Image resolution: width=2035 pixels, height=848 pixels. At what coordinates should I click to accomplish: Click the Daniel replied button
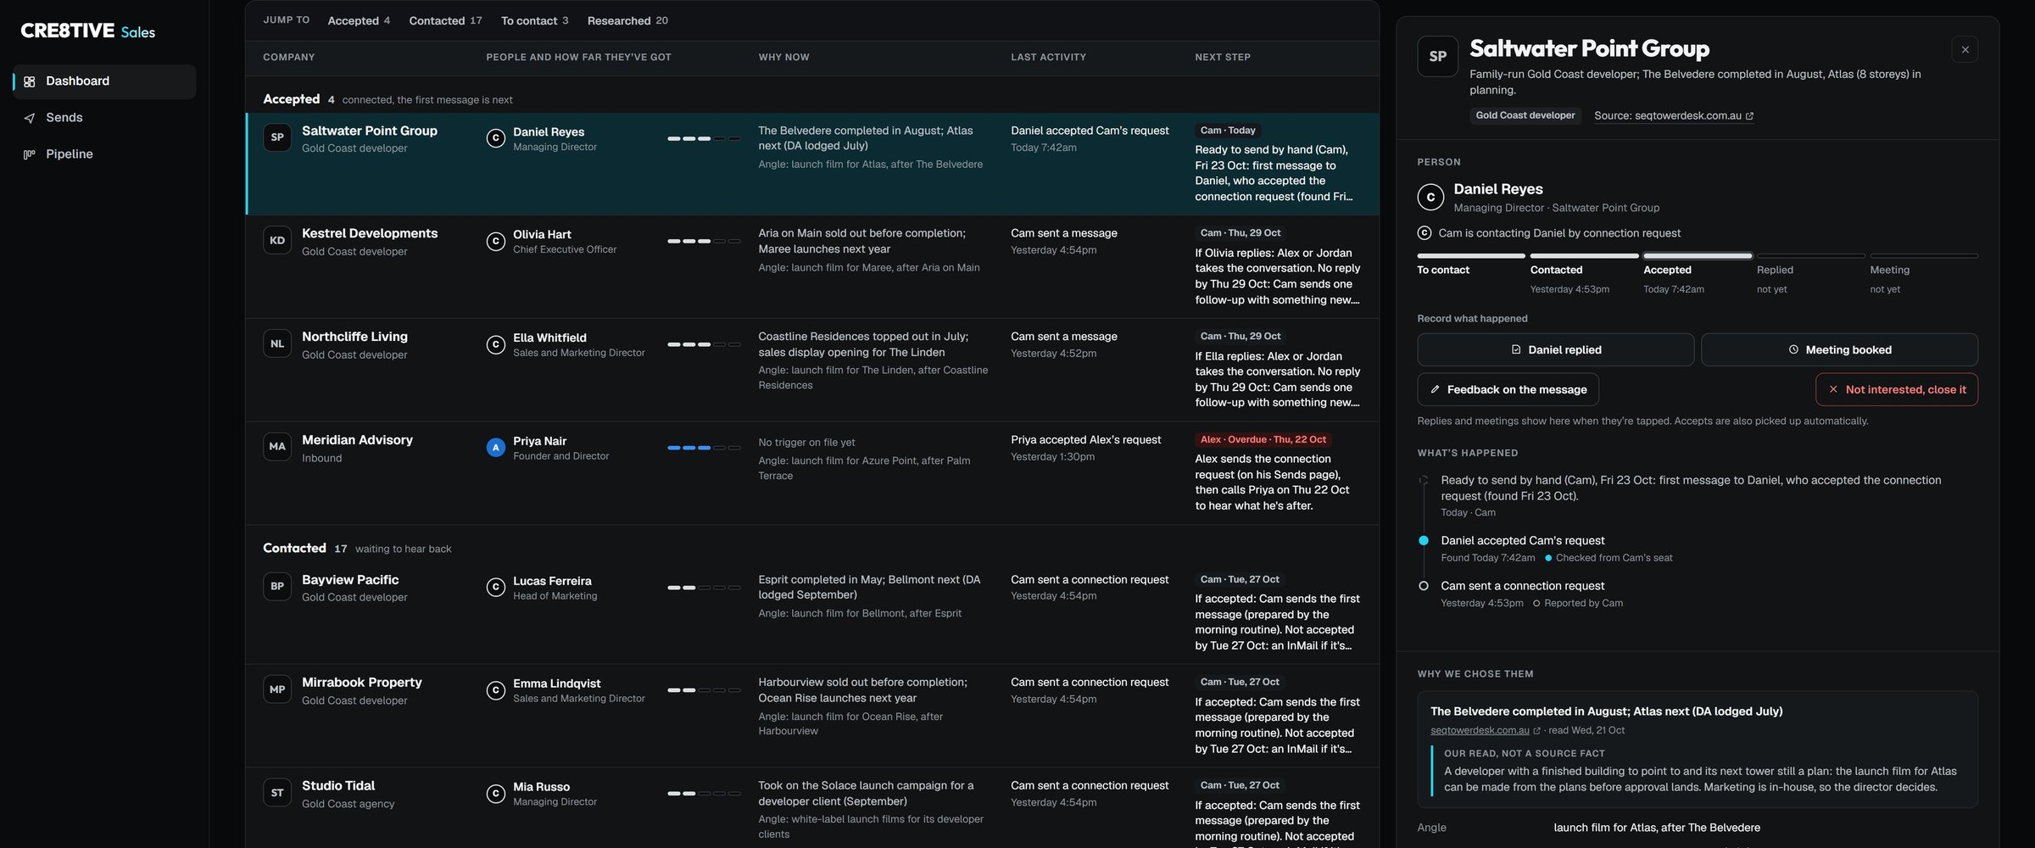coord(1555,350)
